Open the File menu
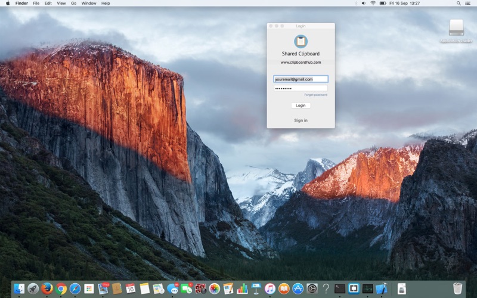477x298 pixels. coord(36,4)
